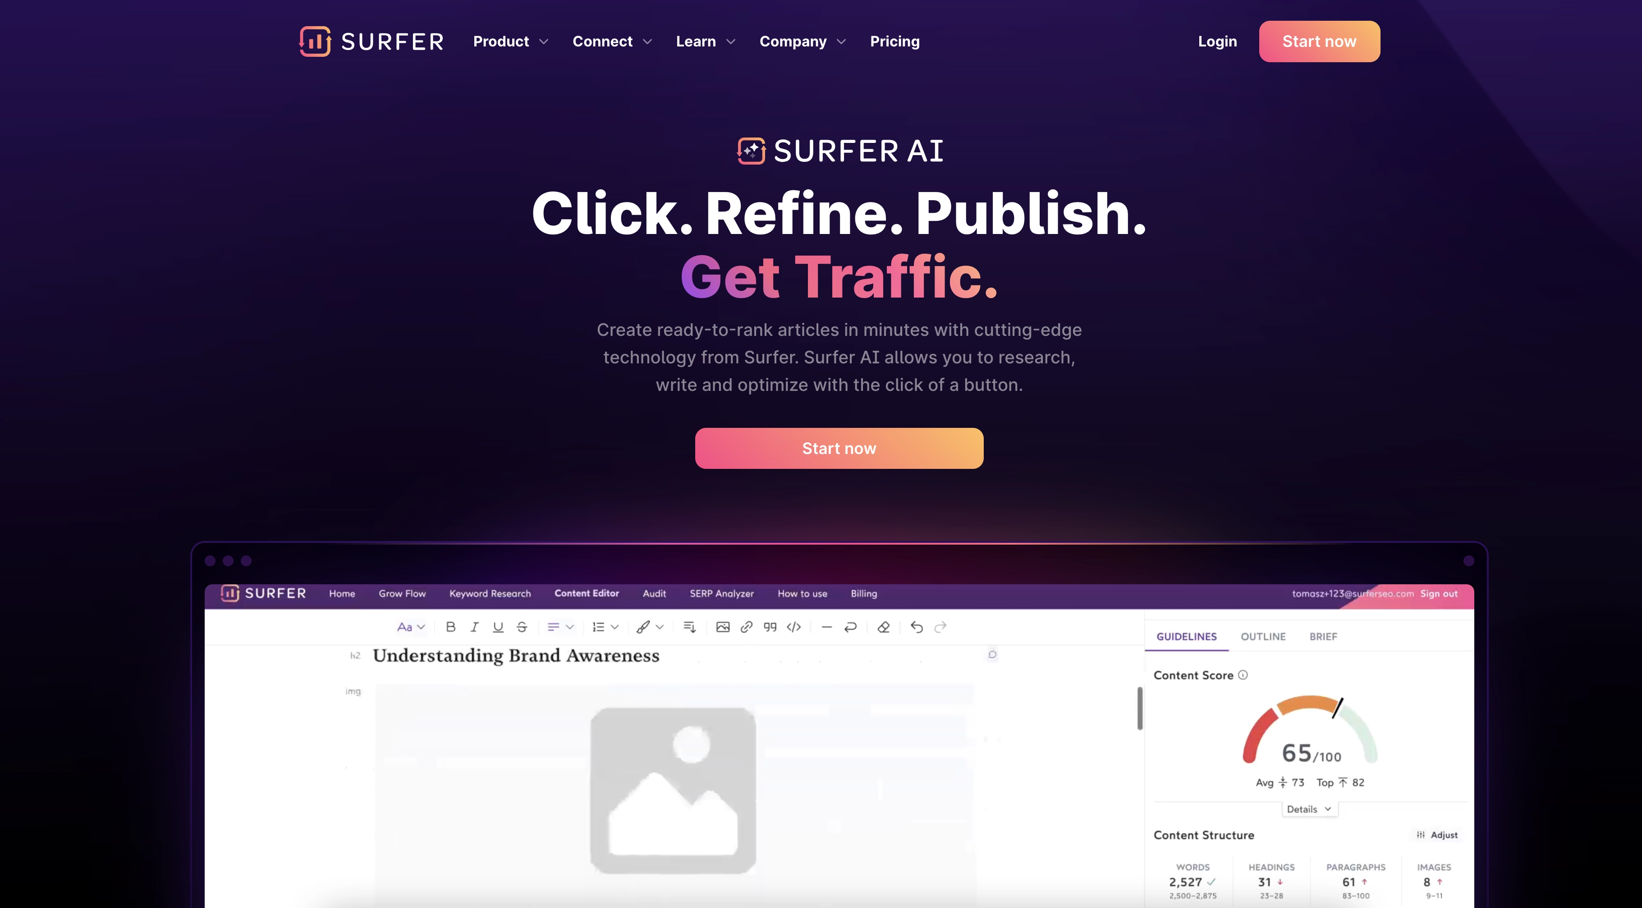Open the font size dropdown

409,626
